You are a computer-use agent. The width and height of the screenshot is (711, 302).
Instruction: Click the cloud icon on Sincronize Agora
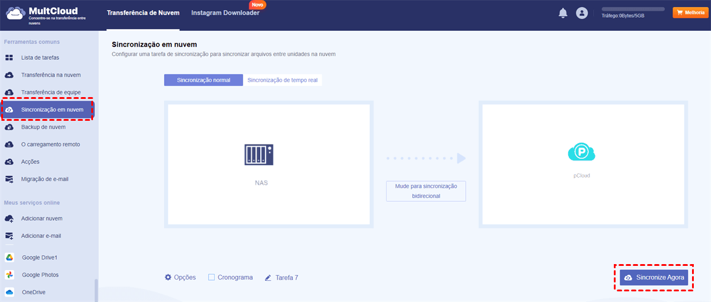pyautogui.click(x=629, y=277)
